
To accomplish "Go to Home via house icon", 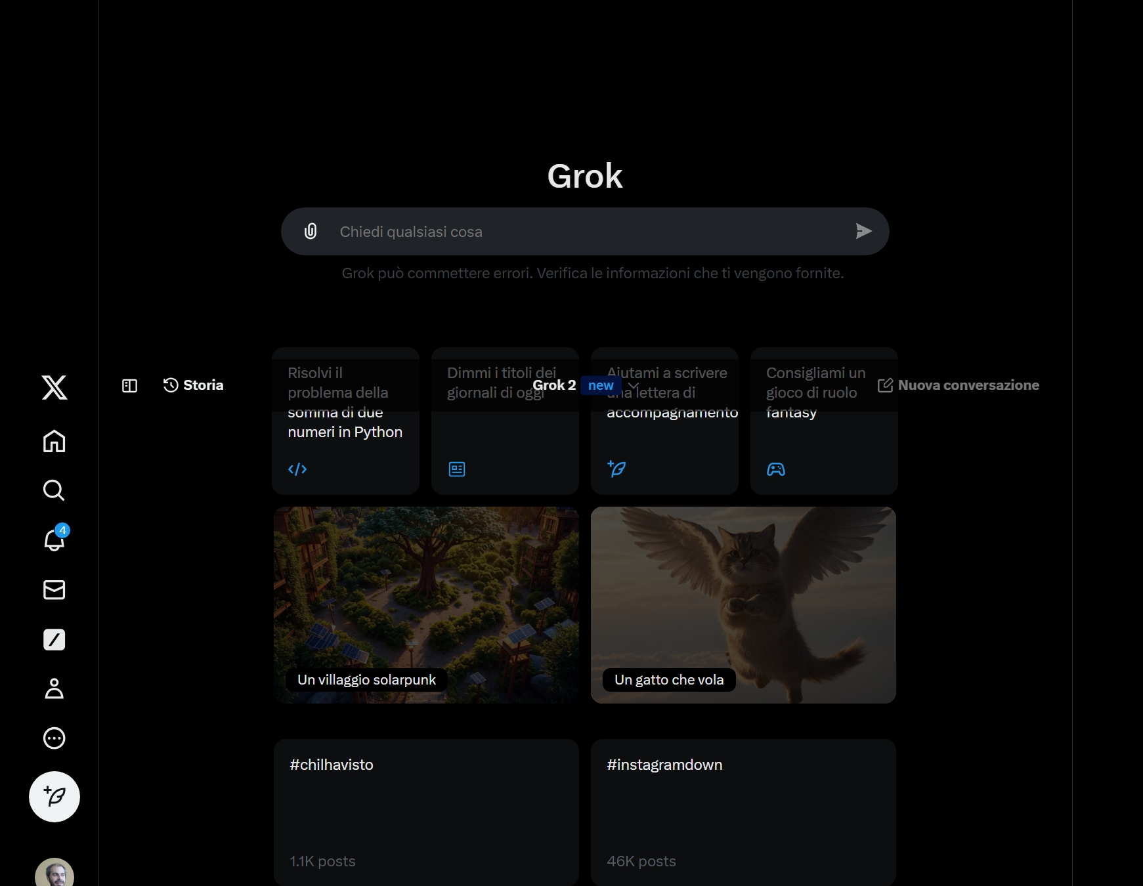I will click(x=54, y=441).
